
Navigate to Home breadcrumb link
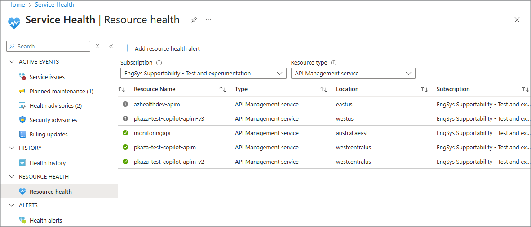[17, 4]
